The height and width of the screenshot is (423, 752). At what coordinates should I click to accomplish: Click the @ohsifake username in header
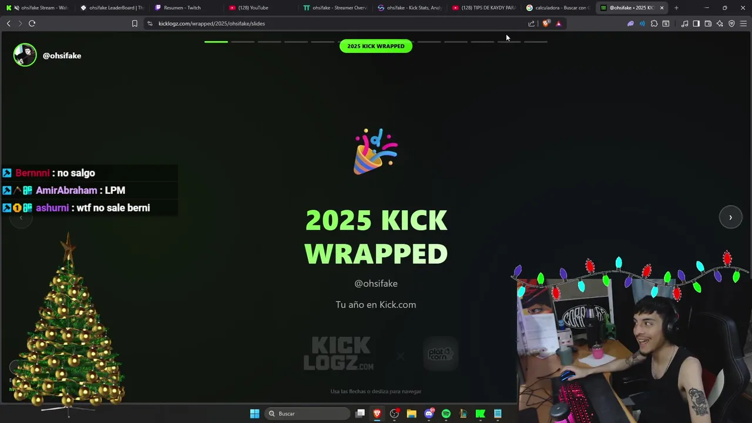[62, 55]
